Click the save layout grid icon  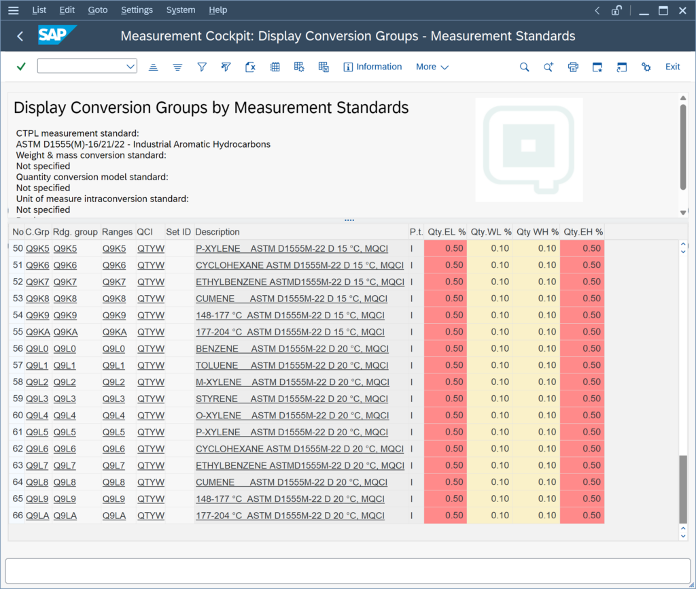324,67
